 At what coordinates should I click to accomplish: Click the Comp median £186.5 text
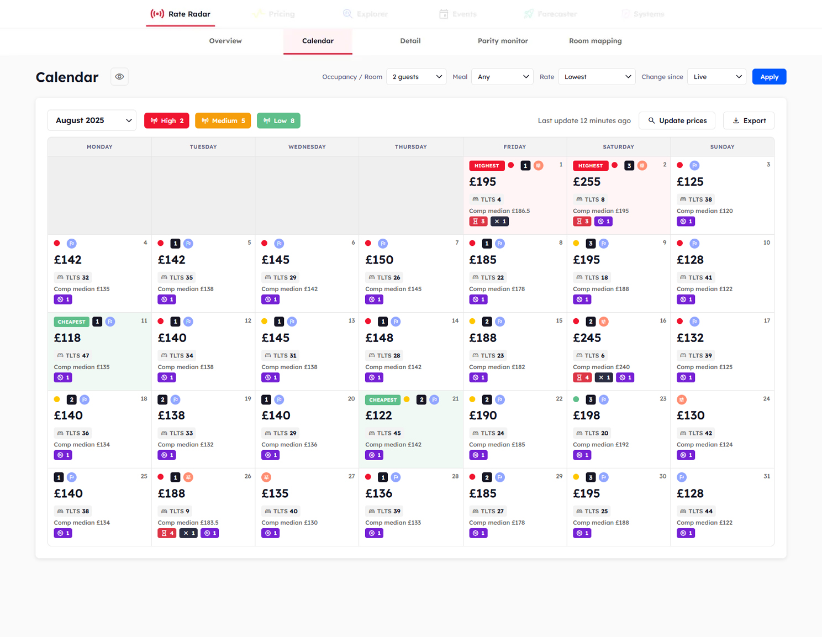tap(499, 211)
